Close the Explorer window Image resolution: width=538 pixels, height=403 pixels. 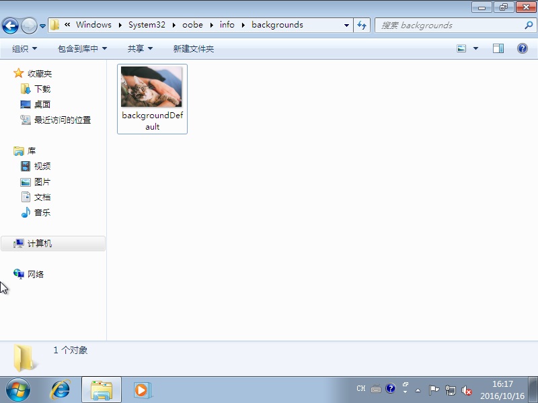(526, 7)
